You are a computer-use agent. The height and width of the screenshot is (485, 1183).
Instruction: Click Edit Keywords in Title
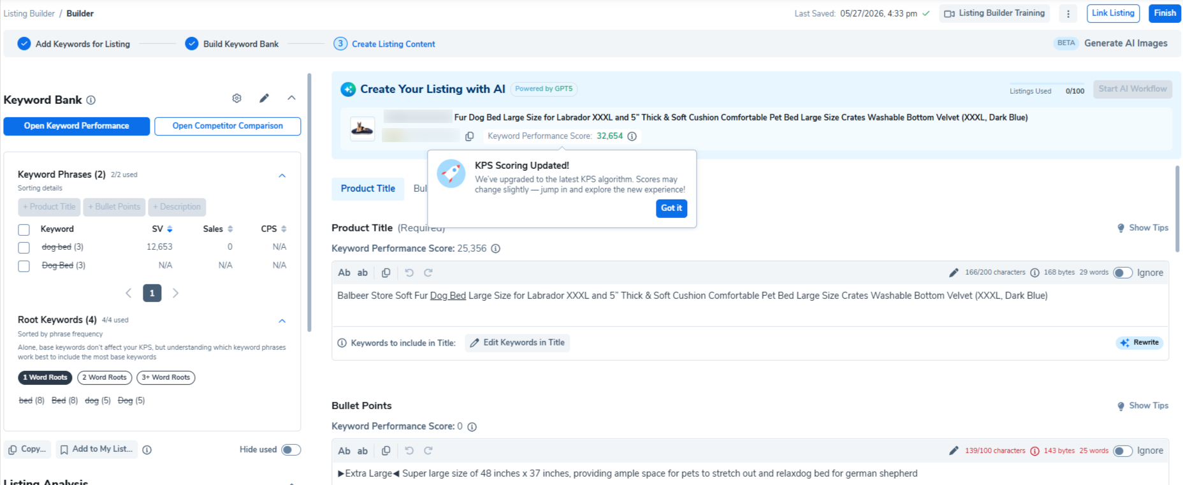coord(518,343)
